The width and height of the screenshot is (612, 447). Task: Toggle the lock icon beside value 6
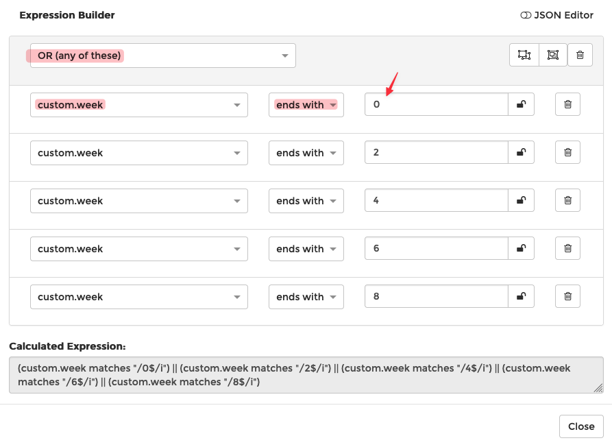click(x=521, y=248)
